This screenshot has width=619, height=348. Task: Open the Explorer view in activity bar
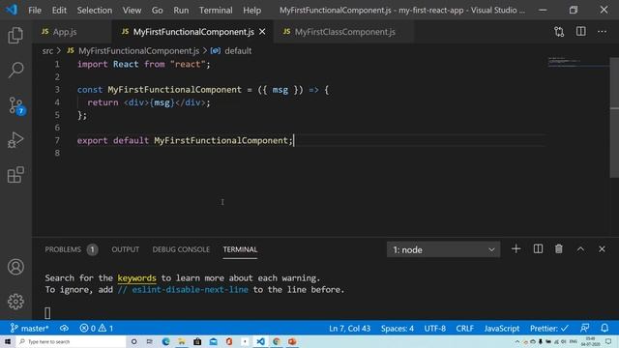pyautogui.click(x=15, y=35)
